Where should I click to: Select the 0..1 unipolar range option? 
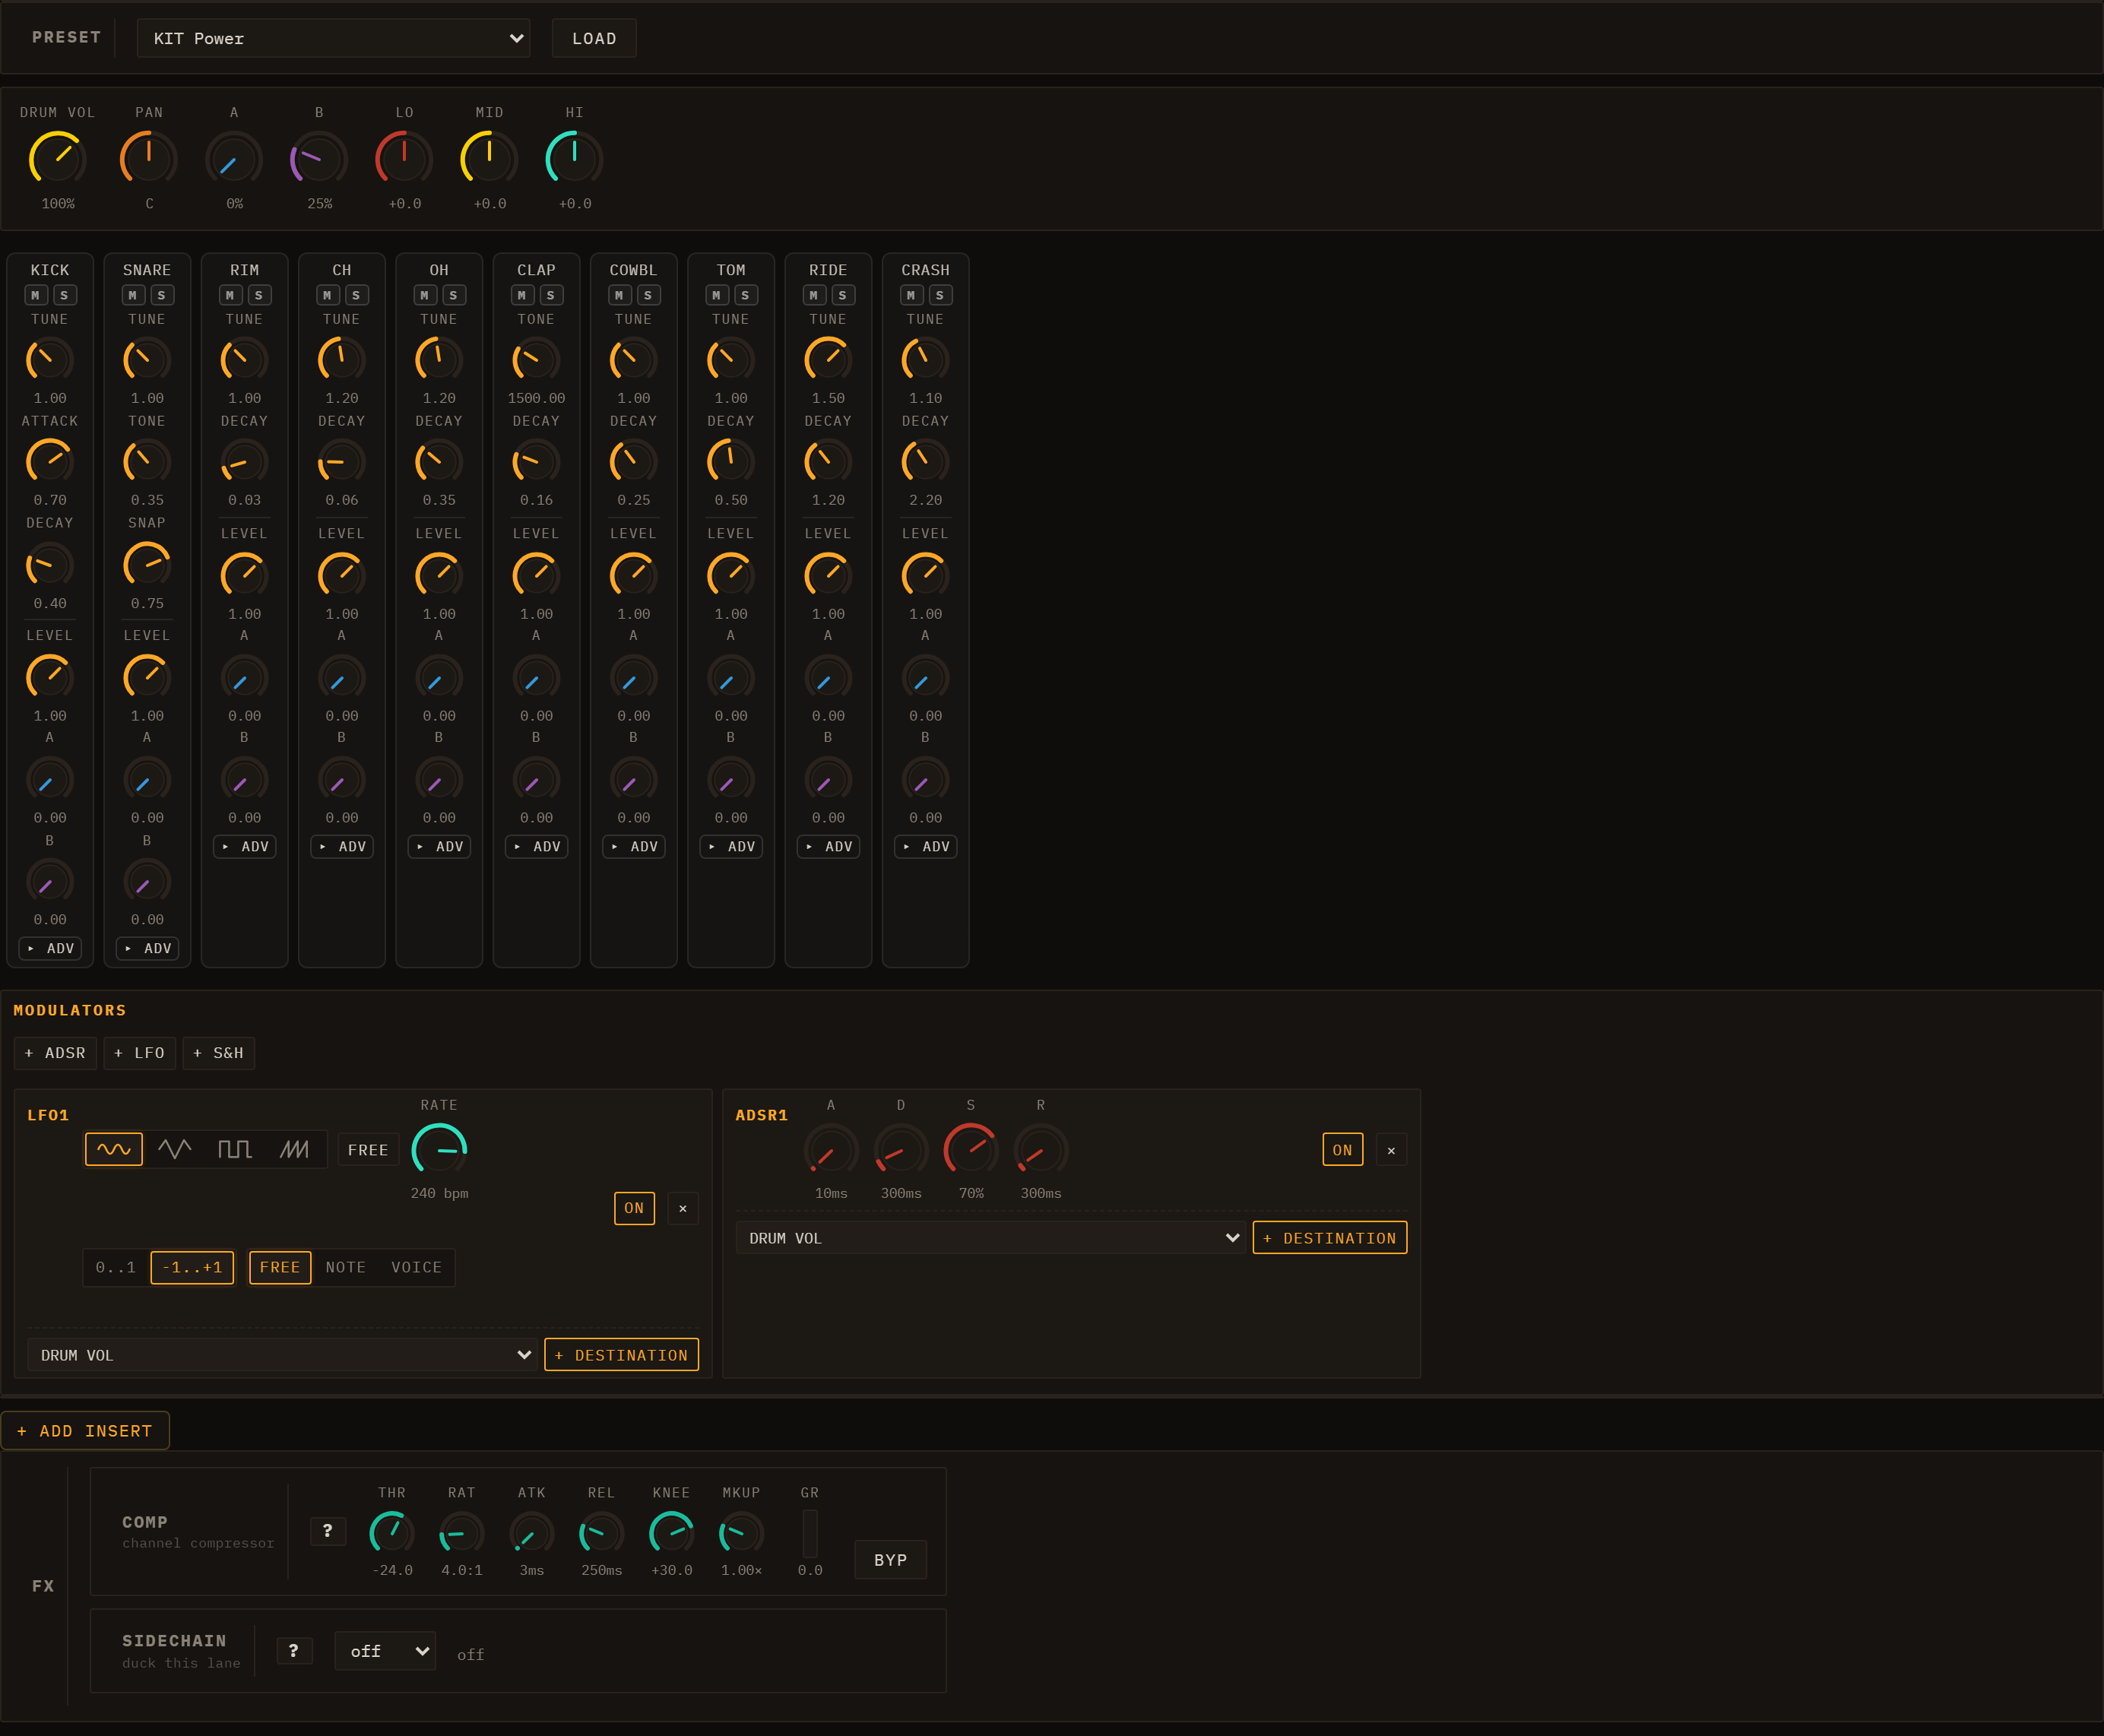[116, 1267]
